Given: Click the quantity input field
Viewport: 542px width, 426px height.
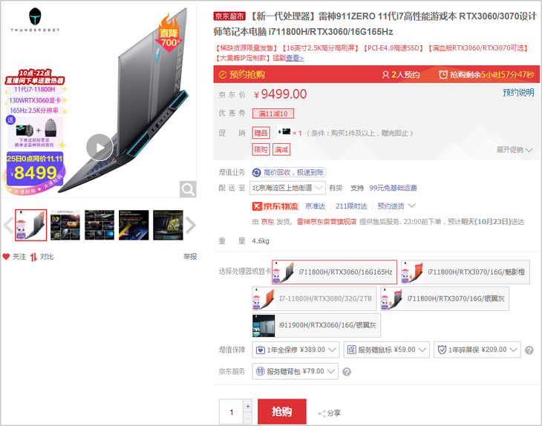Looking at the screenshot, I should 231,412.
